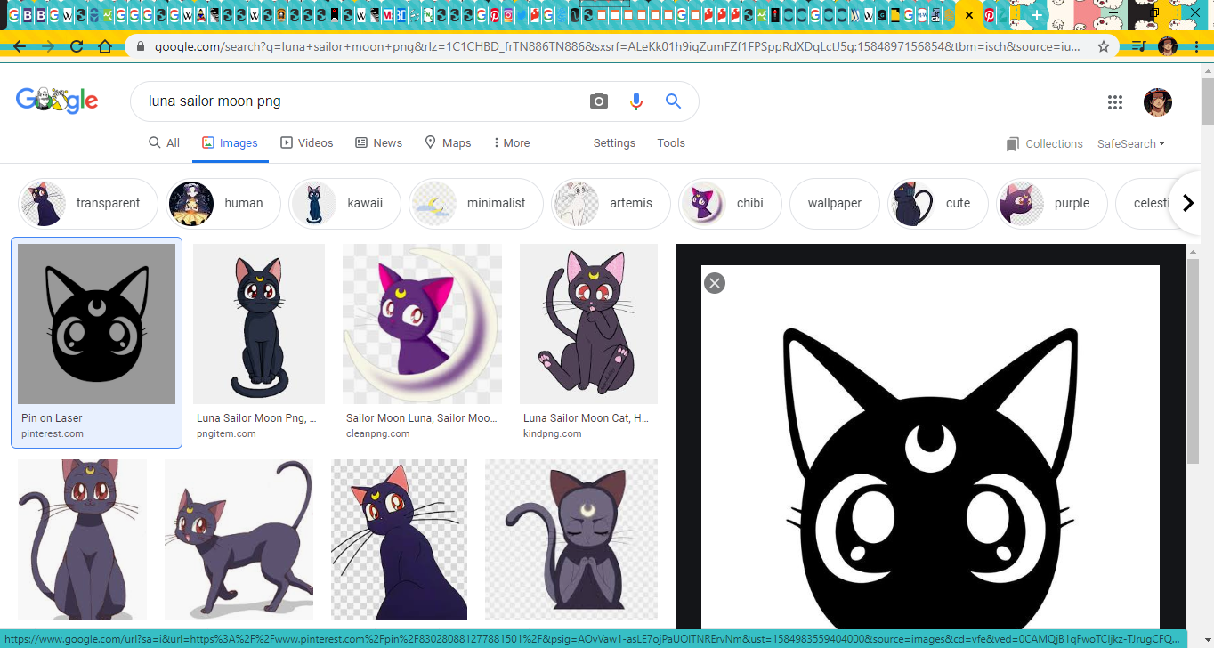Open the pngitem.com Luna thumbnail
This screenshot has height=648, width=1214.
click(259, 324)
